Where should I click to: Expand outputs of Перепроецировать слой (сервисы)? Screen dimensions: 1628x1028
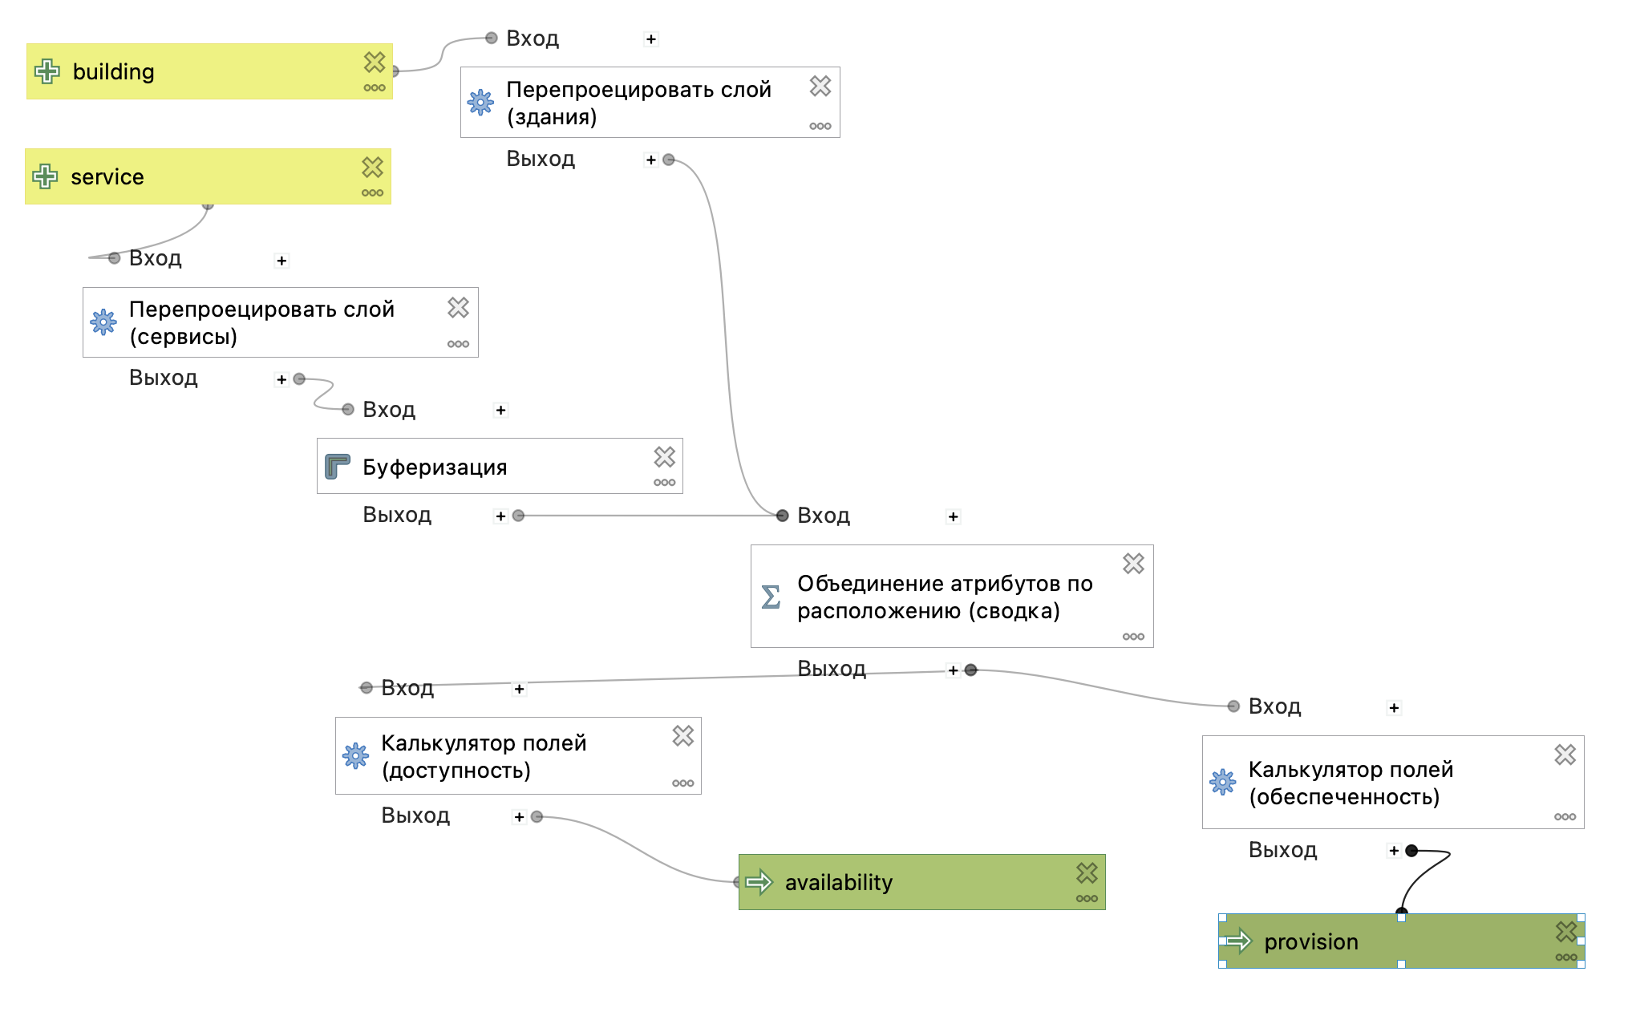point(281,379)
